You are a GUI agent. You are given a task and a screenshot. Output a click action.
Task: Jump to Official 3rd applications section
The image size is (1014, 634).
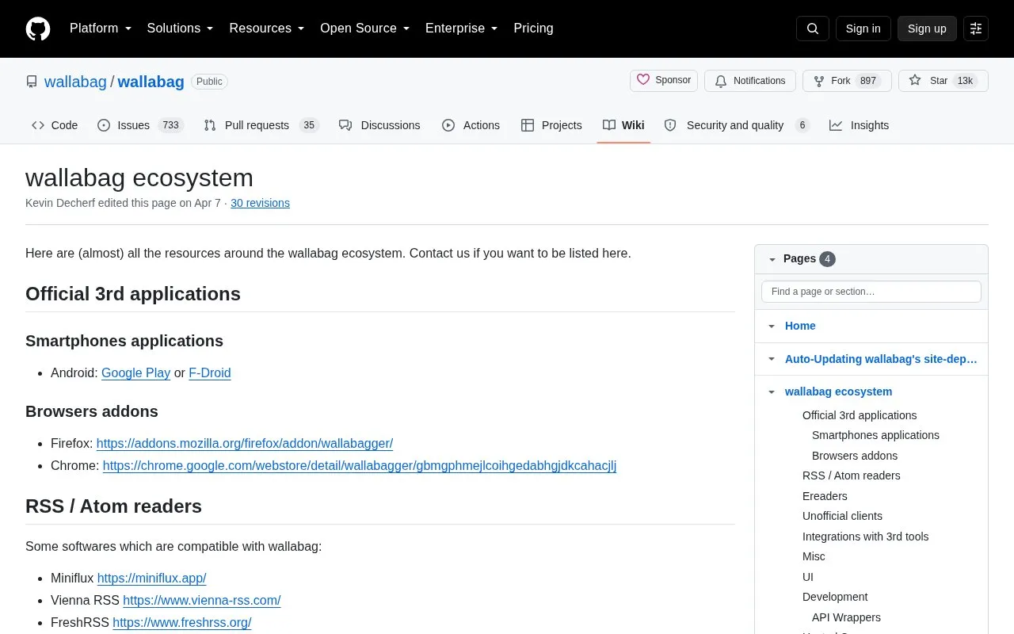tap(860, 415)
